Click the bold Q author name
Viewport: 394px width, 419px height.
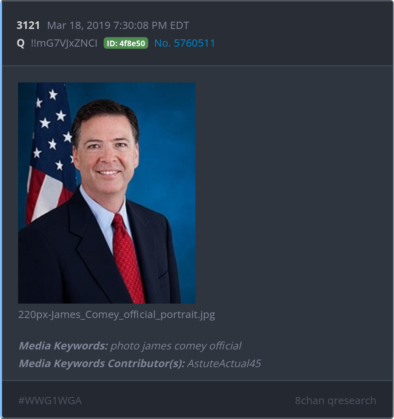21,43
